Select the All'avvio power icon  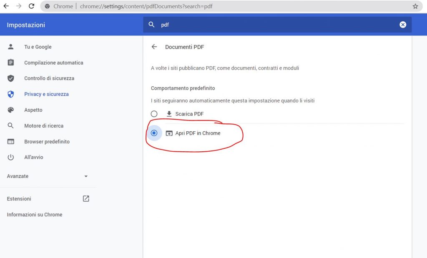pos(11,157)
